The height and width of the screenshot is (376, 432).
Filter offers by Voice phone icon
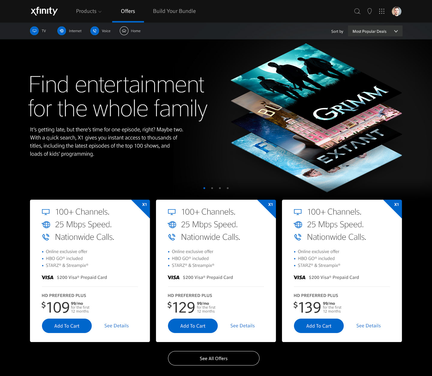(x=95, y=31)
